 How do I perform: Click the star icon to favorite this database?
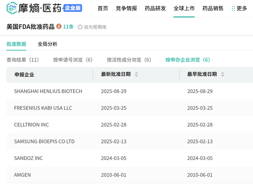click(80, 27)
